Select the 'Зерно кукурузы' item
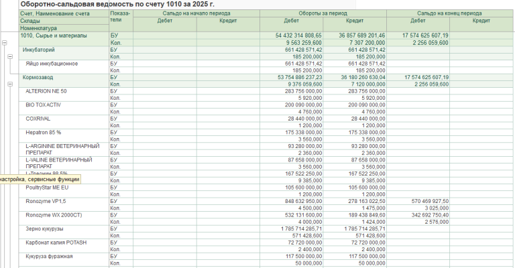This screenshot has height=268, width=515. [44, 229]
